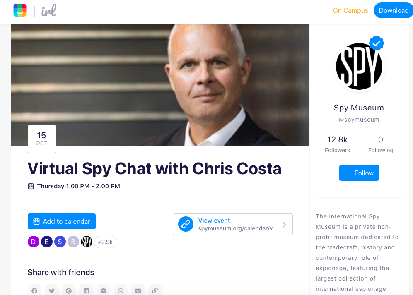Share the event on LinkedIn
The height and width of the screenshot is (295, 413).
(86, 290)
